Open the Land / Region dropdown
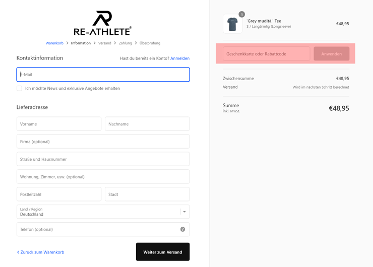373x267 pixels. point(103,212)
